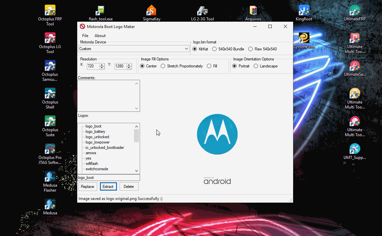Select the 540x540 Bundle format option
382x236 pixels.
(x=228, y=49)
